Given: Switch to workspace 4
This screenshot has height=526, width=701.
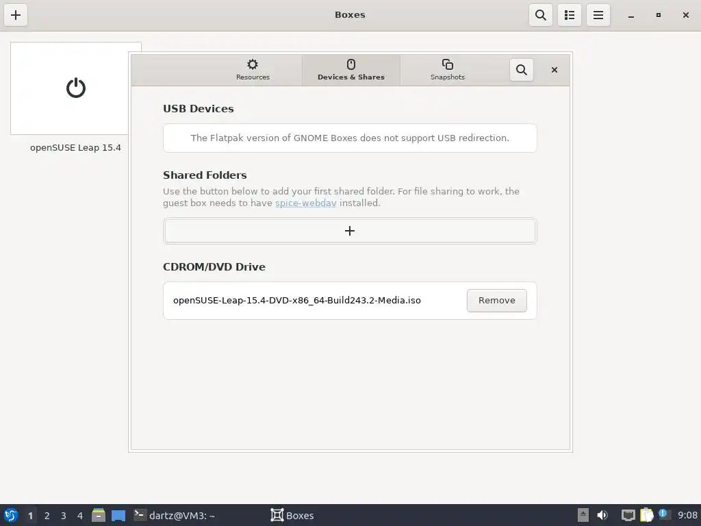Looking at the screenshot, I should pyautogui.click(x=80, y=516).
